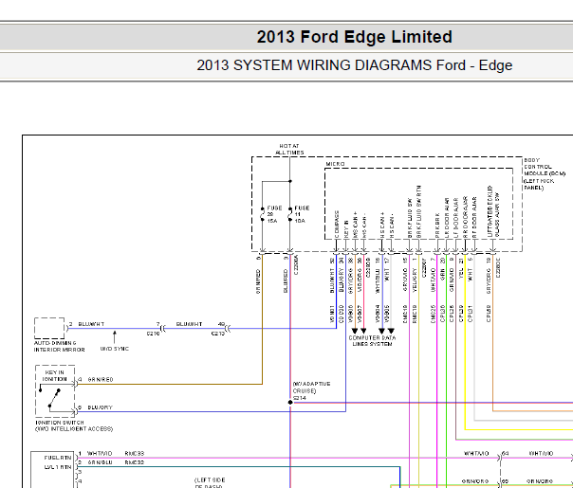573x488 pixels.
Task: Click the 'VDN01' circuit code
Action: coord(332,314)
